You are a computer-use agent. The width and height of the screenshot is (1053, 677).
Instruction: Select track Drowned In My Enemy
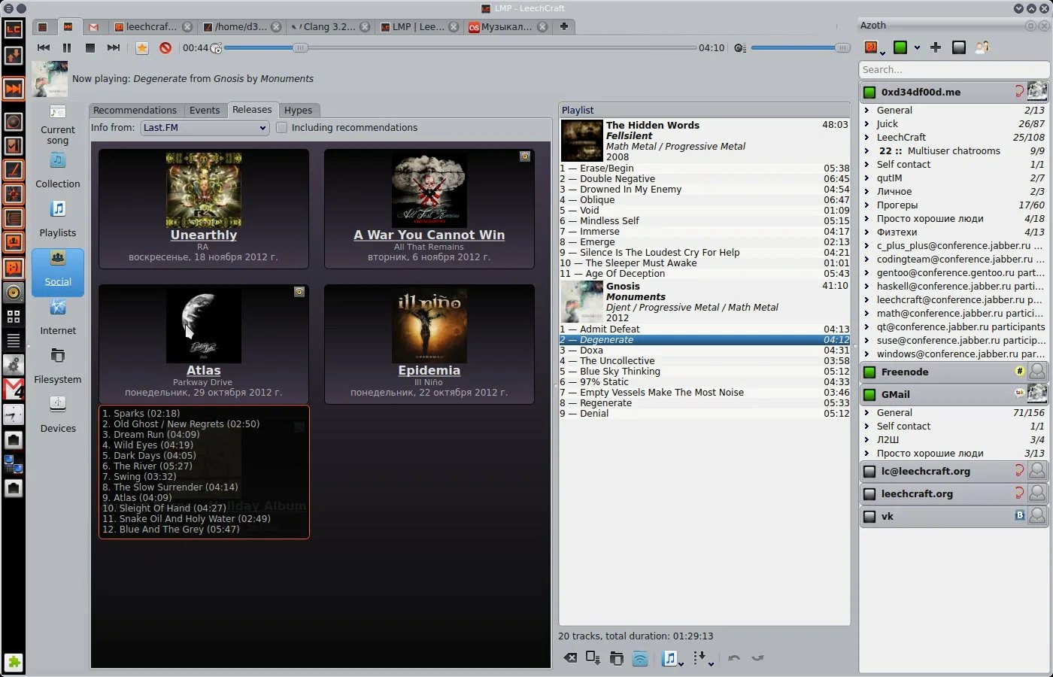(x=705, y=190)
